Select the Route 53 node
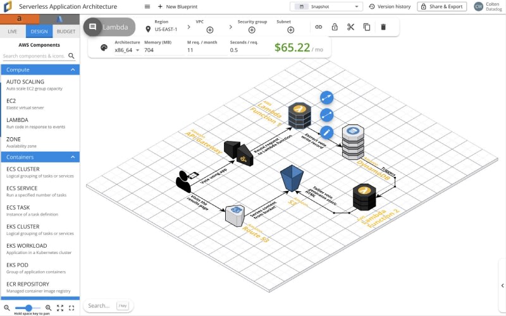 point(235,216)
